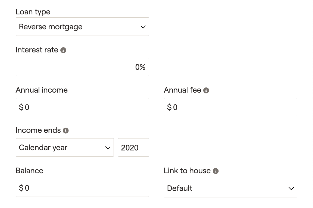Focus the Annual income amount field
313x208 pixels.
click(x=82, y=107)
